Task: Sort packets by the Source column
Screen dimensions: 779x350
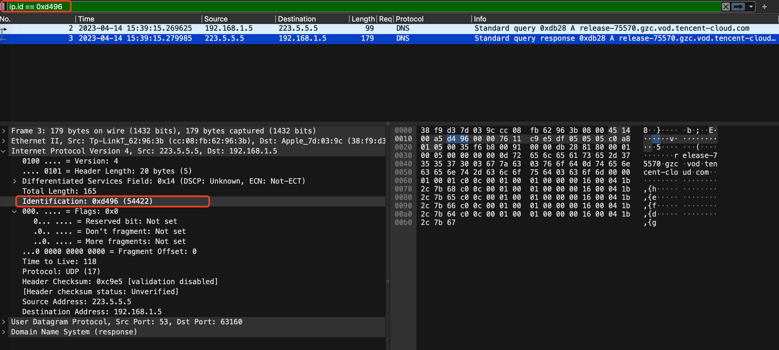Action: pyautogui.click(x=239, y=19)
